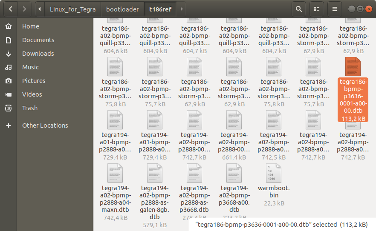Select the 742,5 kB tegra194-a02-bpmp-p2888-a0 file
The height and width of the screenshot is (231, 376).
tap(274, 120)
